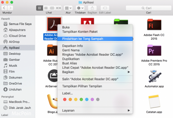Select the Adobe folder with red A icon
Screen dimensions: 173x118
[x=87, y=21]
